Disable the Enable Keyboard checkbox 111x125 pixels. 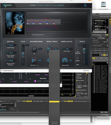(x=2, y=70)
